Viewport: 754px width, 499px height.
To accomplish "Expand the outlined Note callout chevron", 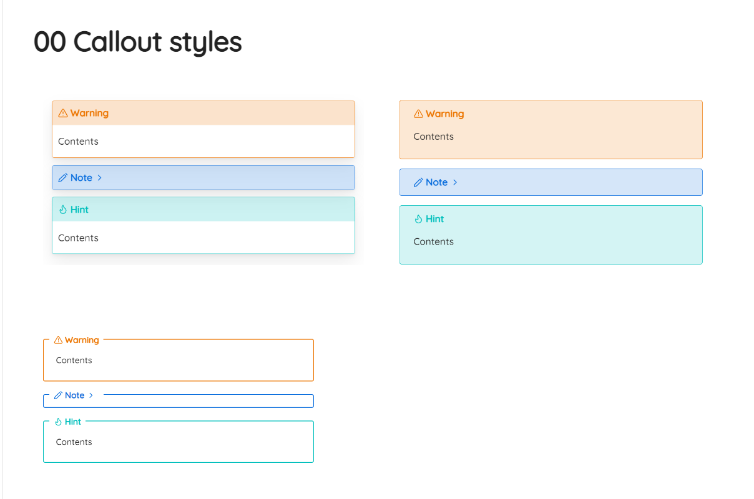I will (x=91, y=395).
